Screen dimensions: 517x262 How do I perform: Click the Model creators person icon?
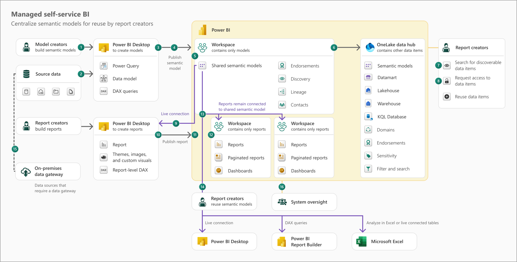tap(26, 47)
